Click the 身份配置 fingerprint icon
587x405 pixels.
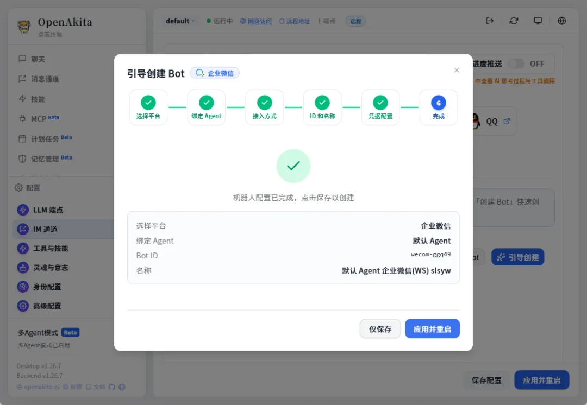coord(23,287)
